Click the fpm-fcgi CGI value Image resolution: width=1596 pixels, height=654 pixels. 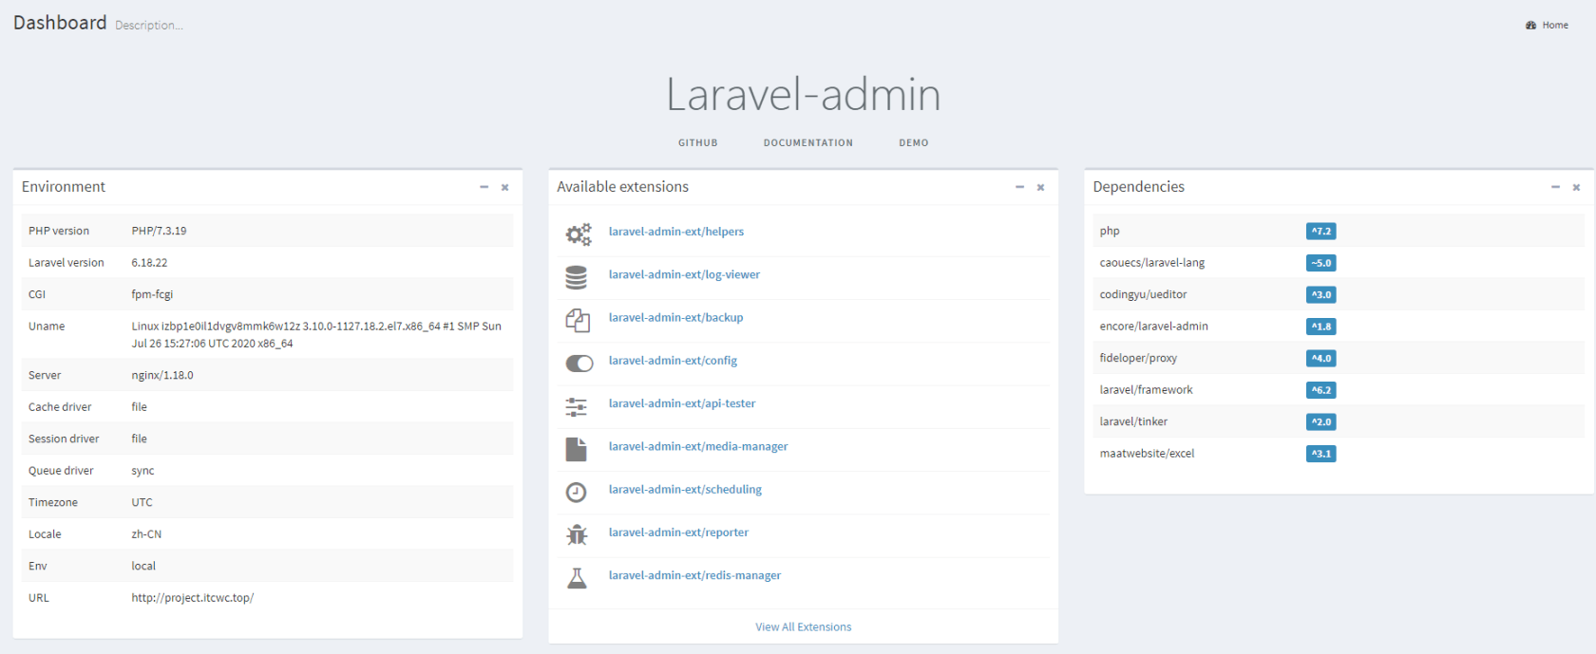[x=152, y=294]
